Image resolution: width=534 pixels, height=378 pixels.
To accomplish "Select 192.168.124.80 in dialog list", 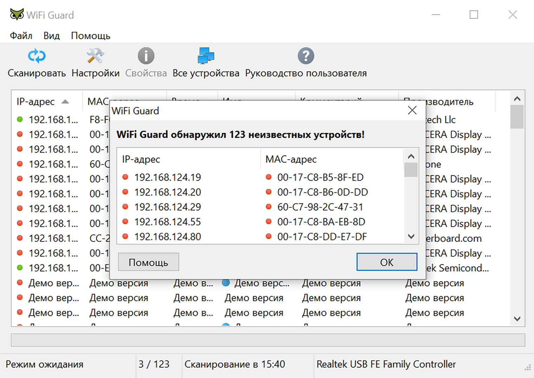I will tap(168, 236).
